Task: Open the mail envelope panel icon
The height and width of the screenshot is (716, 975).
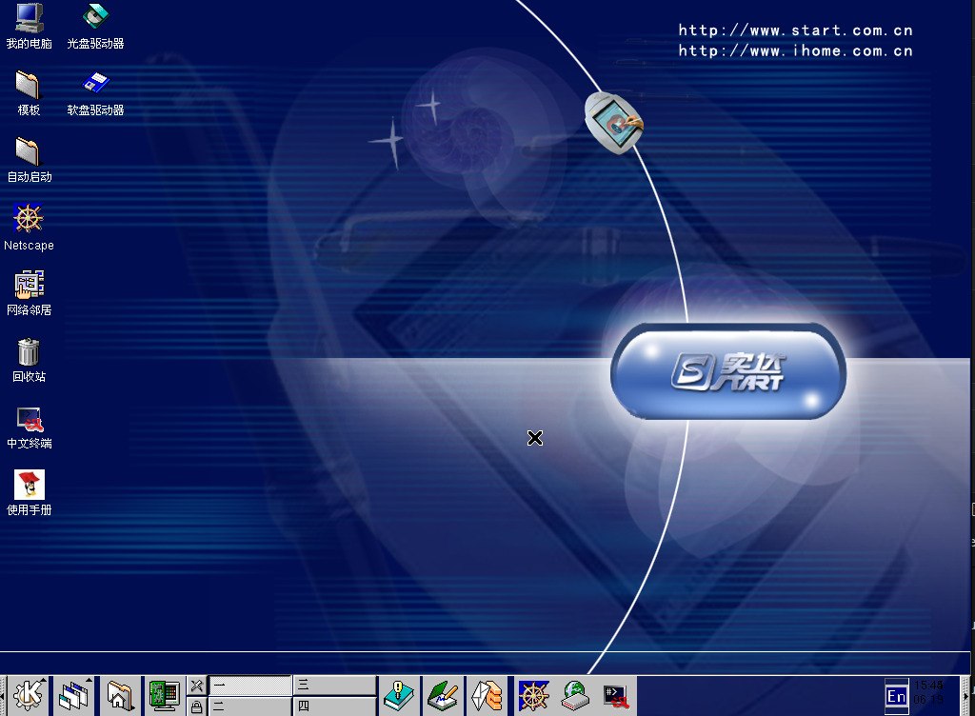Action: click(487, 695)
